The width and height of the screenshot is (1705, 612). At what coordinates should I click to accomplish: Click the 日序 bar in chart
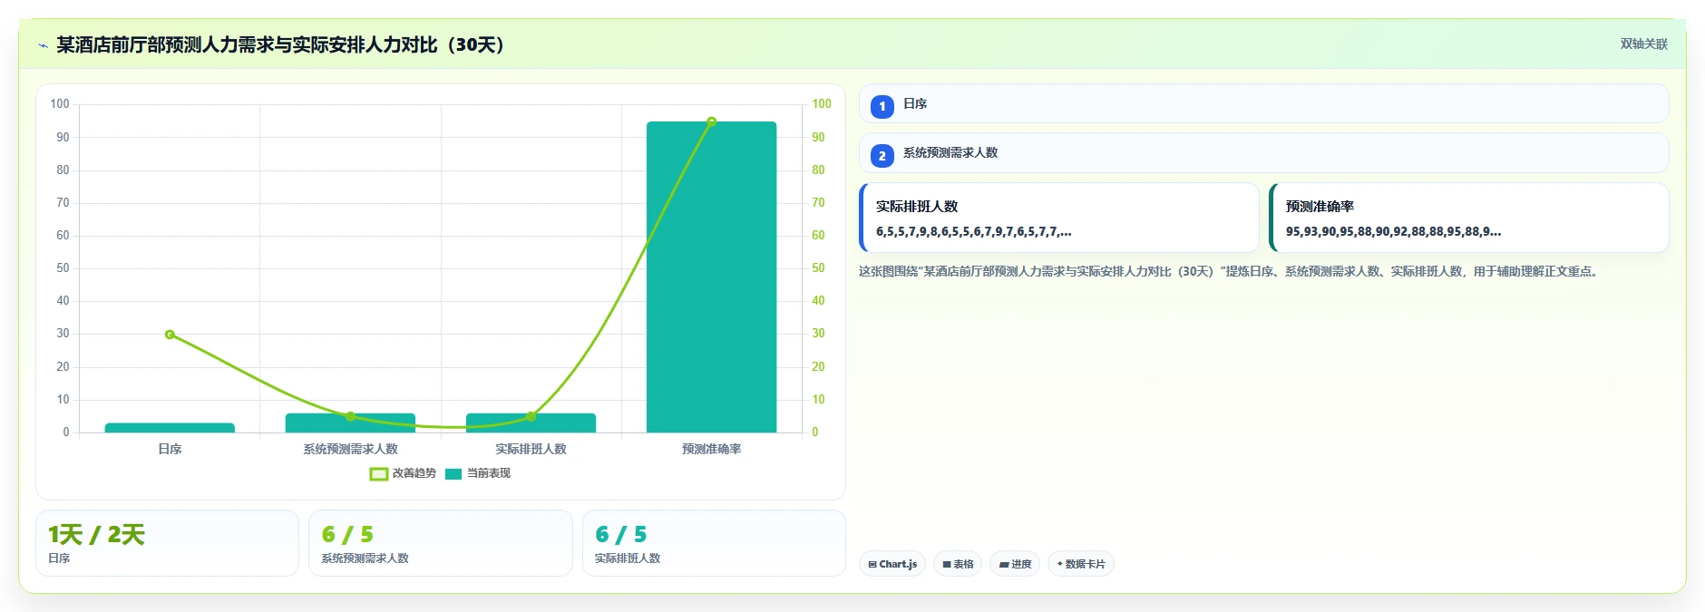[x=170, y=428]
